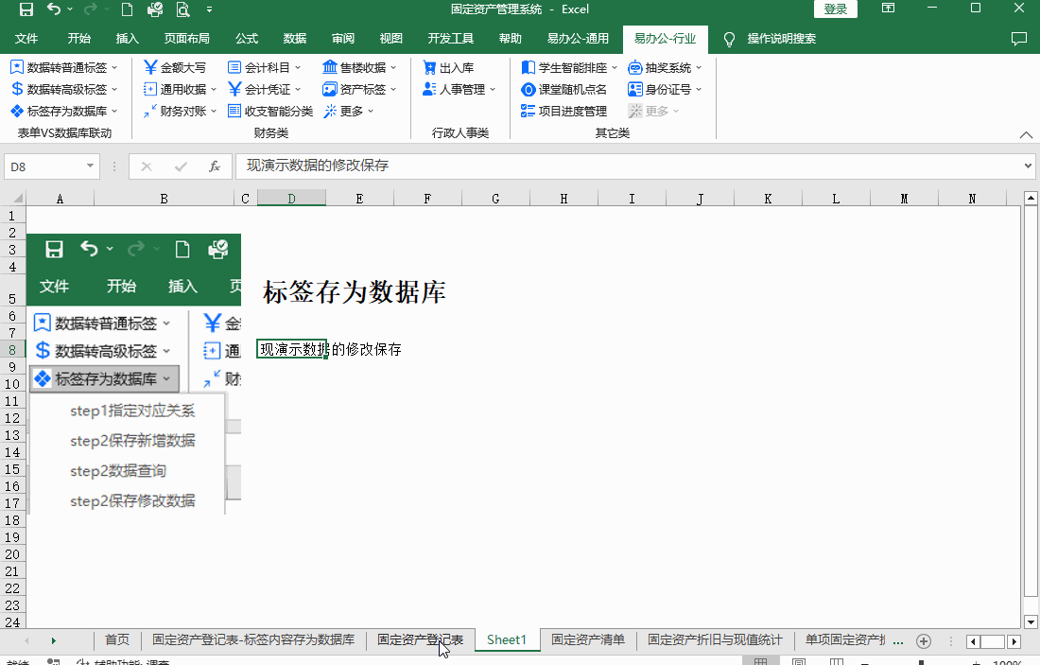Open Ribbon Display Options icon
This screenshot has height=665, width=1040.
[x=888, y=8]
